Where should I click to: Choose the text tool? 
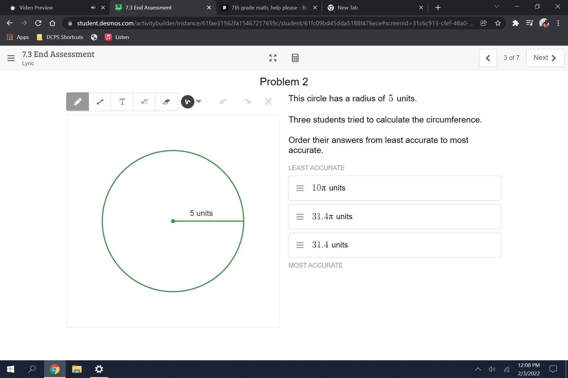coord(122,102)
